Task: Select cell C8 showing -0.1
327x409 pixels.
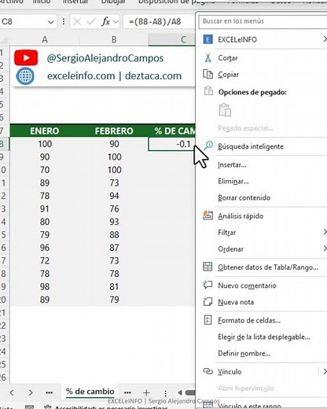Action: tap(171, 144)
